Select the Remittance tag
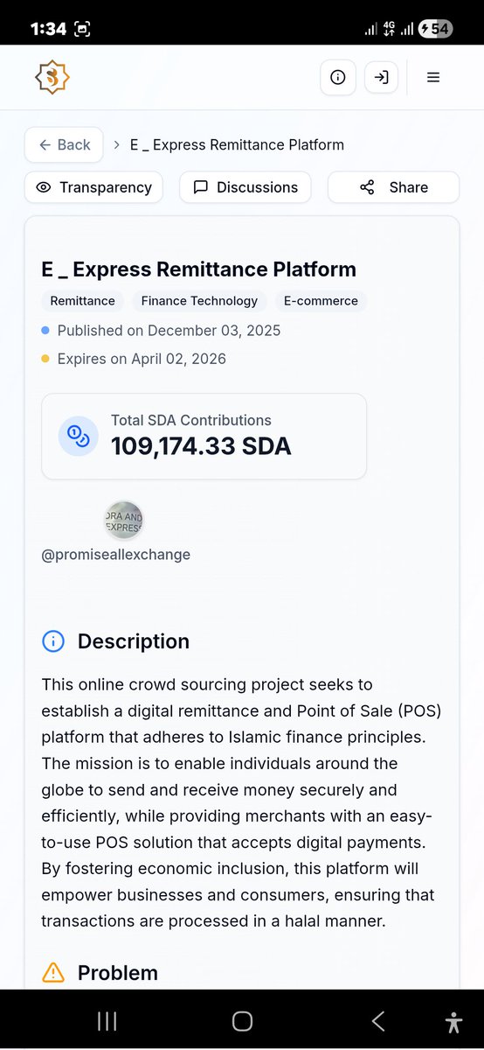 click(x=83, y=301)
